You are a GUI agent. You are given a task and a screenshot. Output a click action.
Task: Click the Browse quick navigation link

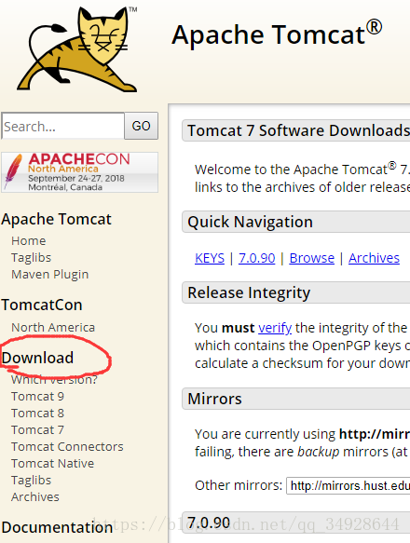312,258
